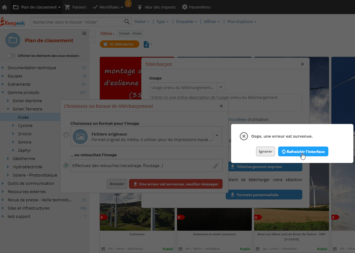This screenshot has height=253, width=355.
Task: Open the Paramètres gear icon
Action: click(185, 7)
